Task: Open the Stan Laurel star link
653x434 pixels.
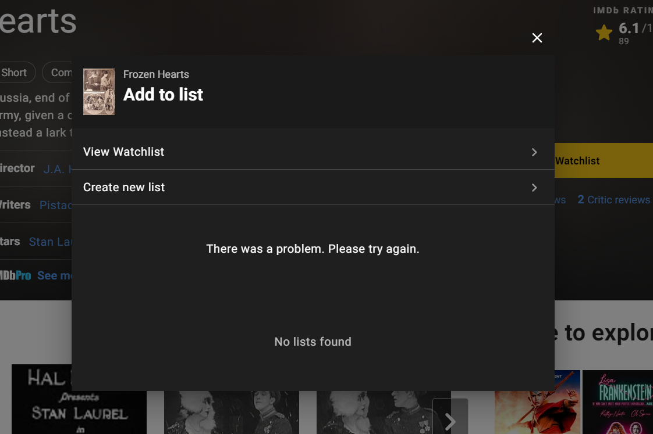Action: (x=51, y=242)
